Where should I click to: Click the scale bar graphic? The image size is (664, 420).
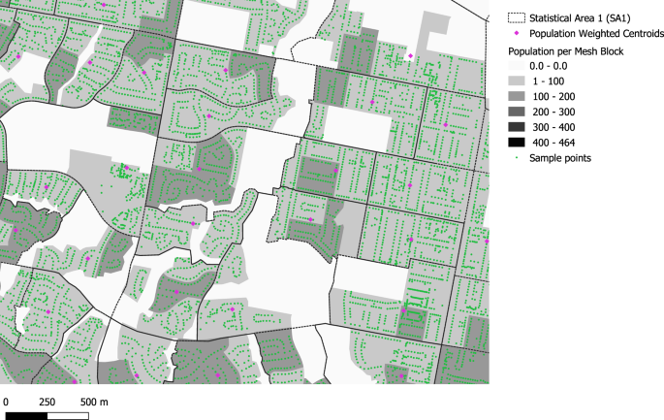coord(47,416)
